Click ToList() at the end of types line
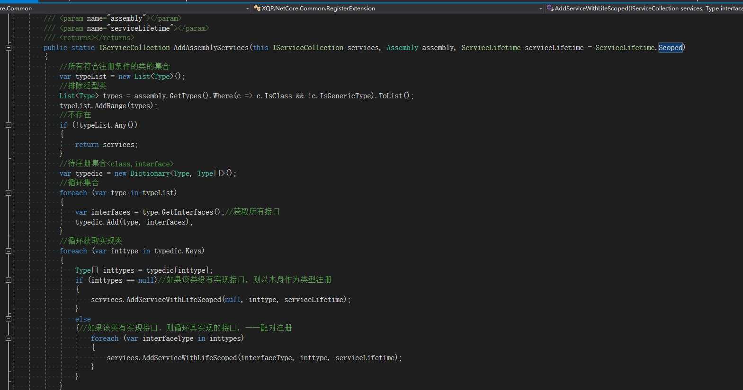Screen dimensions: 743x390 (394, 96)
